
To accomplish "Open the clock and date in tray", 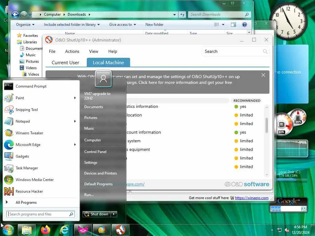I will point(300,230).
